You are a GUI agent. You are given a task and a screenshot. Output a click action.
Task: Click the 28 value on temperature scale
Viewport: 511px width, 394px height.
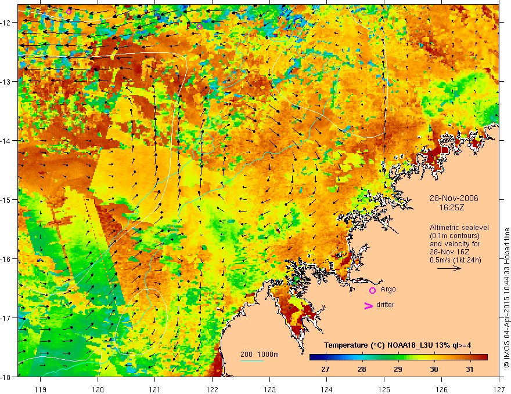tap(362, 369)
